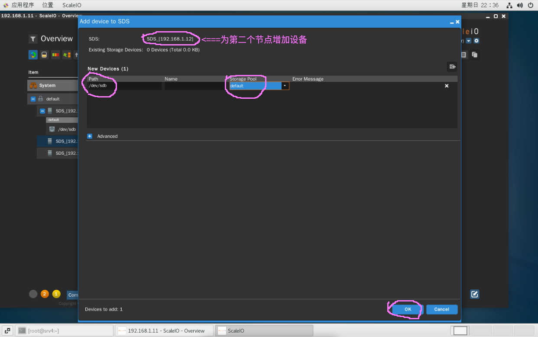Select the default row under System
538x337 pixels.
[x=52, y=99]
